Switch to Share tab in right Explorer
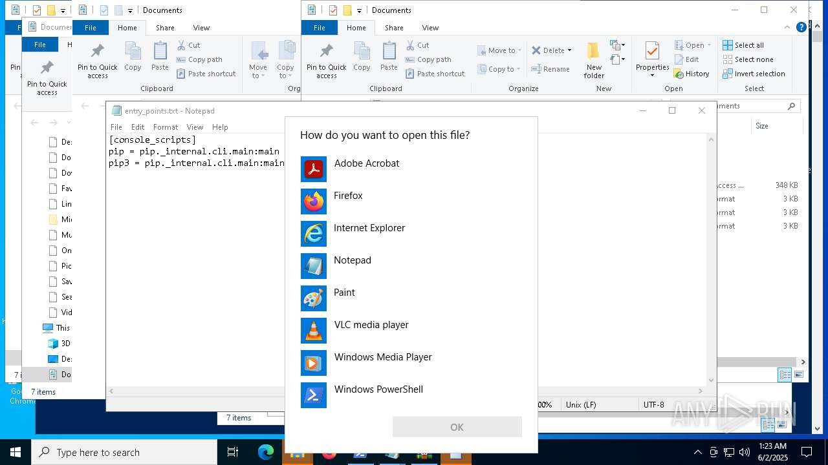Image resolution: width=828 pixels, height=465 pixels. pyautogui.click(x=394, y=28)
